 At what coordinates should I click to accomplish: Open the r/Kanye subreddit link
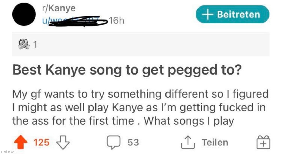(59, 8)
